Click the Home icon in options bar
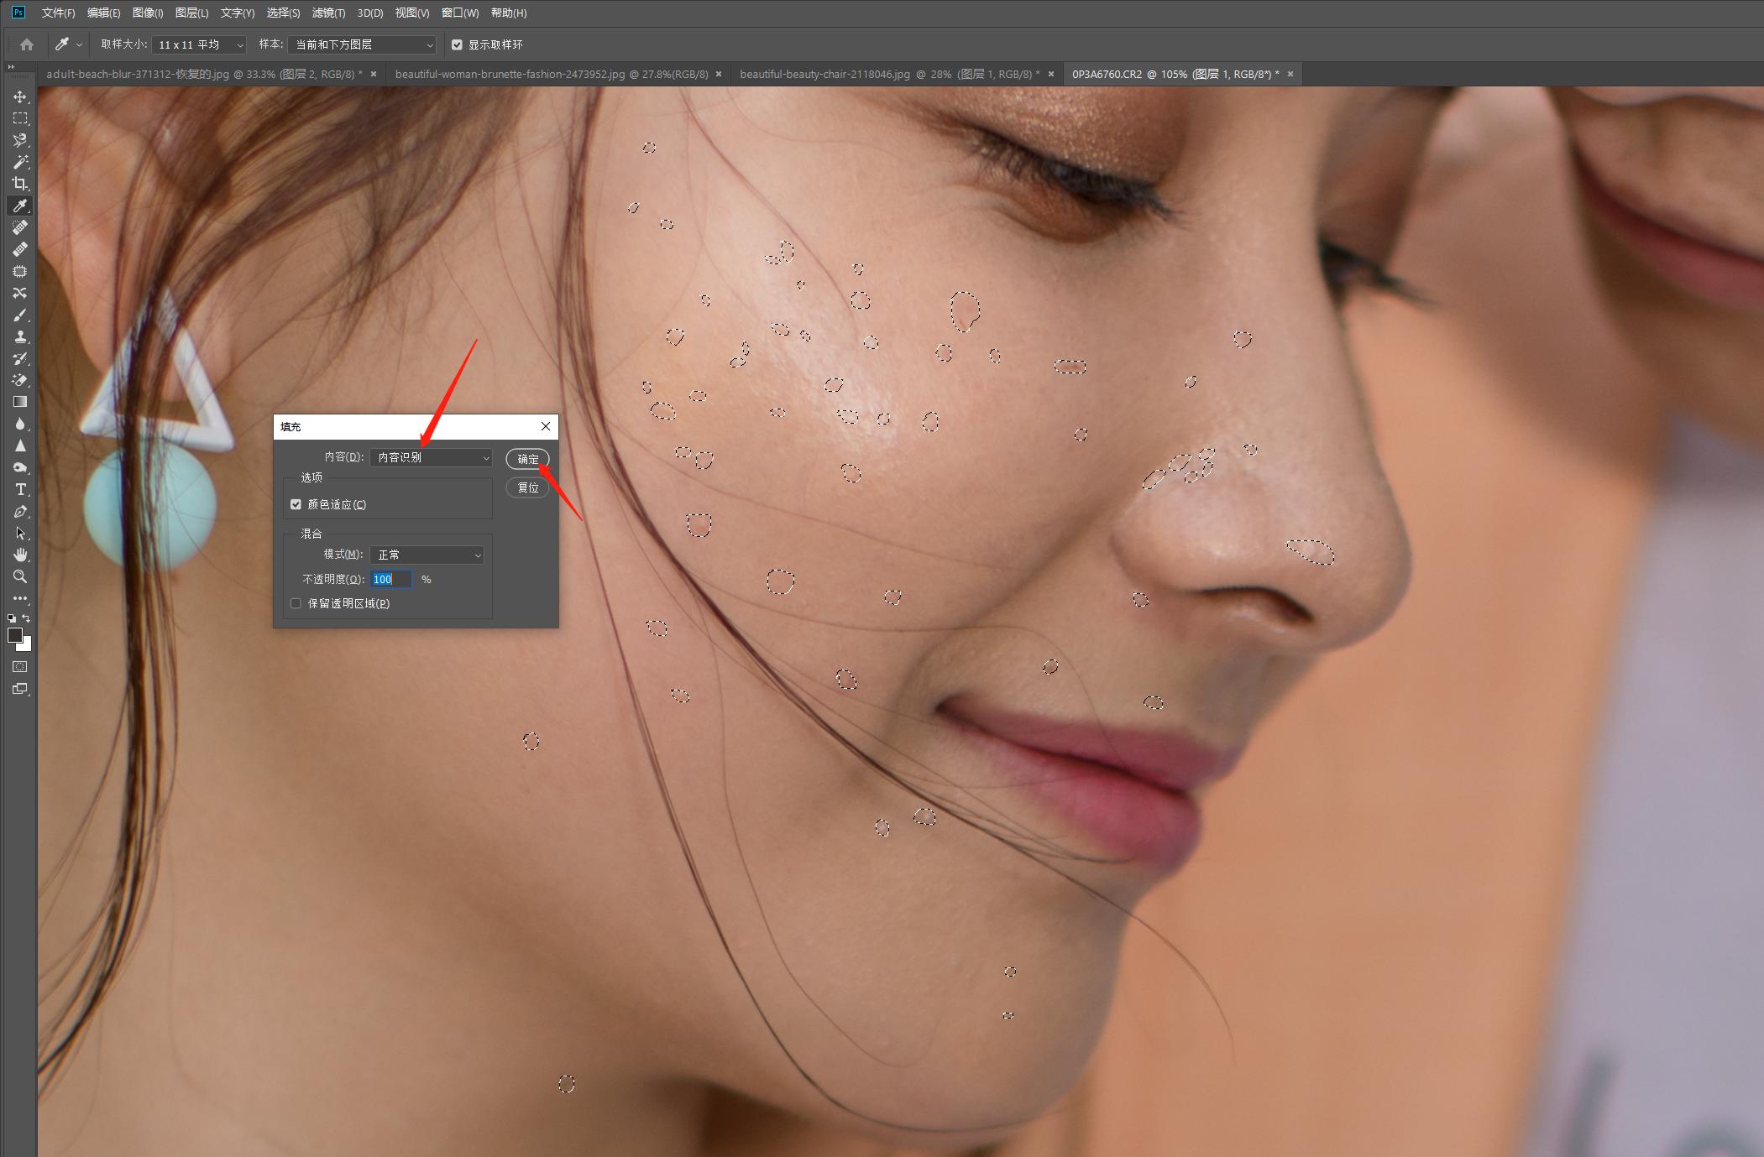Image resolution: width=1764 pixels, height=1157 pixels. click(27, 44)
